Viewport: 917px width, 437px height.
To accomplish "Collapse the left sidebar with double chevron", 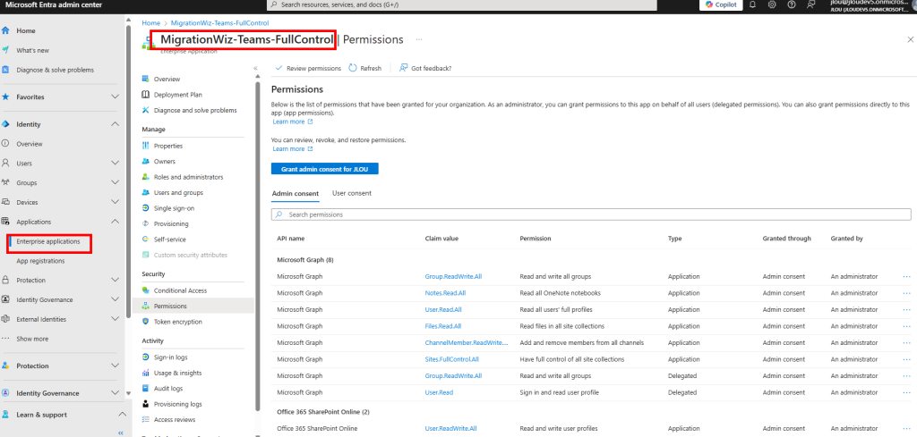I will [x=121, y=433].
